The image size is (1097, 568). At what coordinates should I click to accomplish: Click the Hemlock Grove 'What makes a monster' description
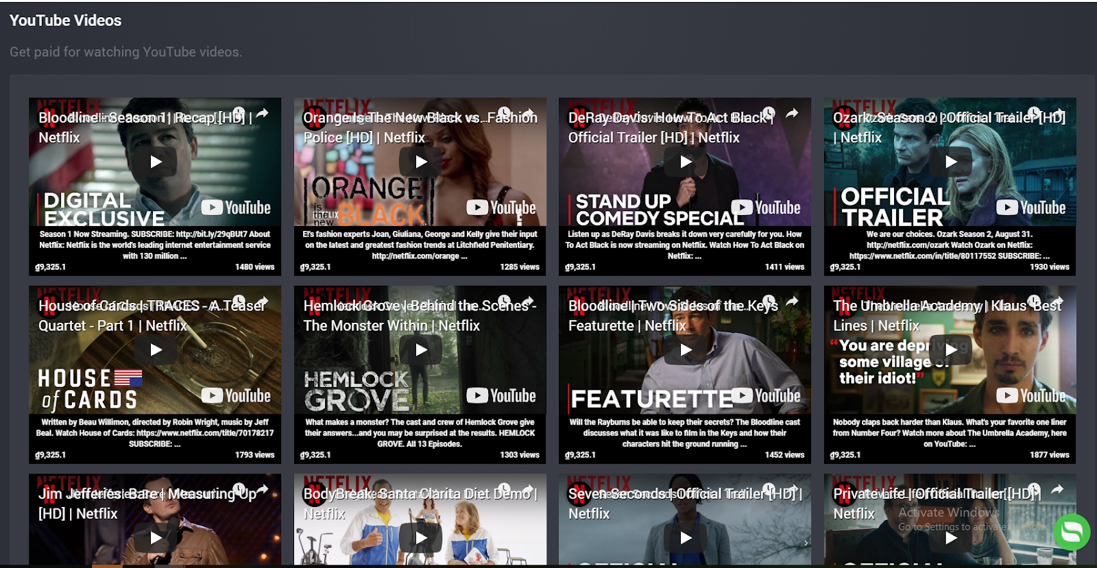tap(420, 433)
